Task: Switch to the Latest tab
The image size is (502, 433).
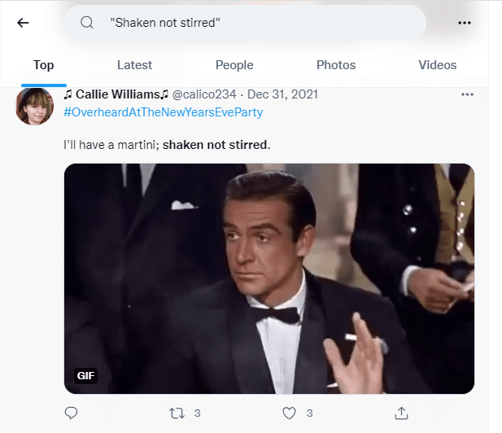Action: click(x=134, y=65)
